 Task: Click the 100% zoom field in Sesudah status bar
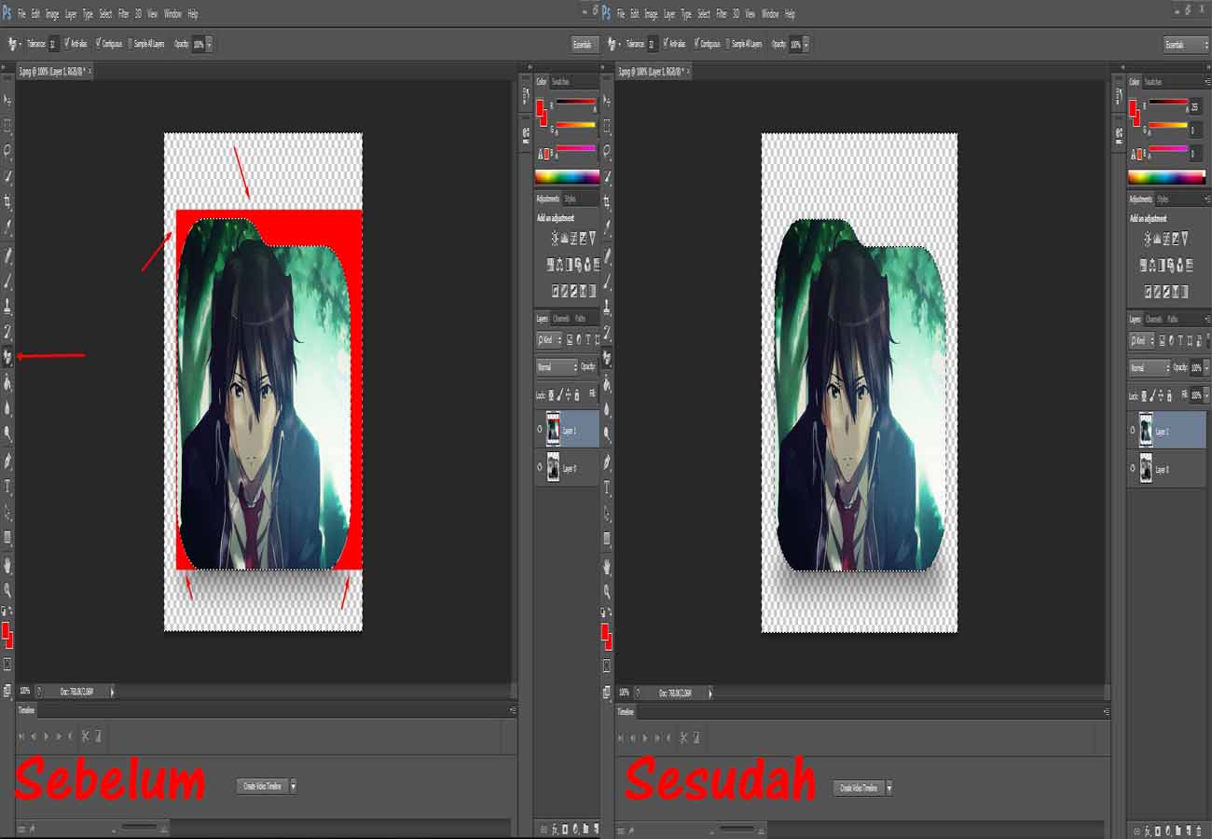tap(623, 693)
